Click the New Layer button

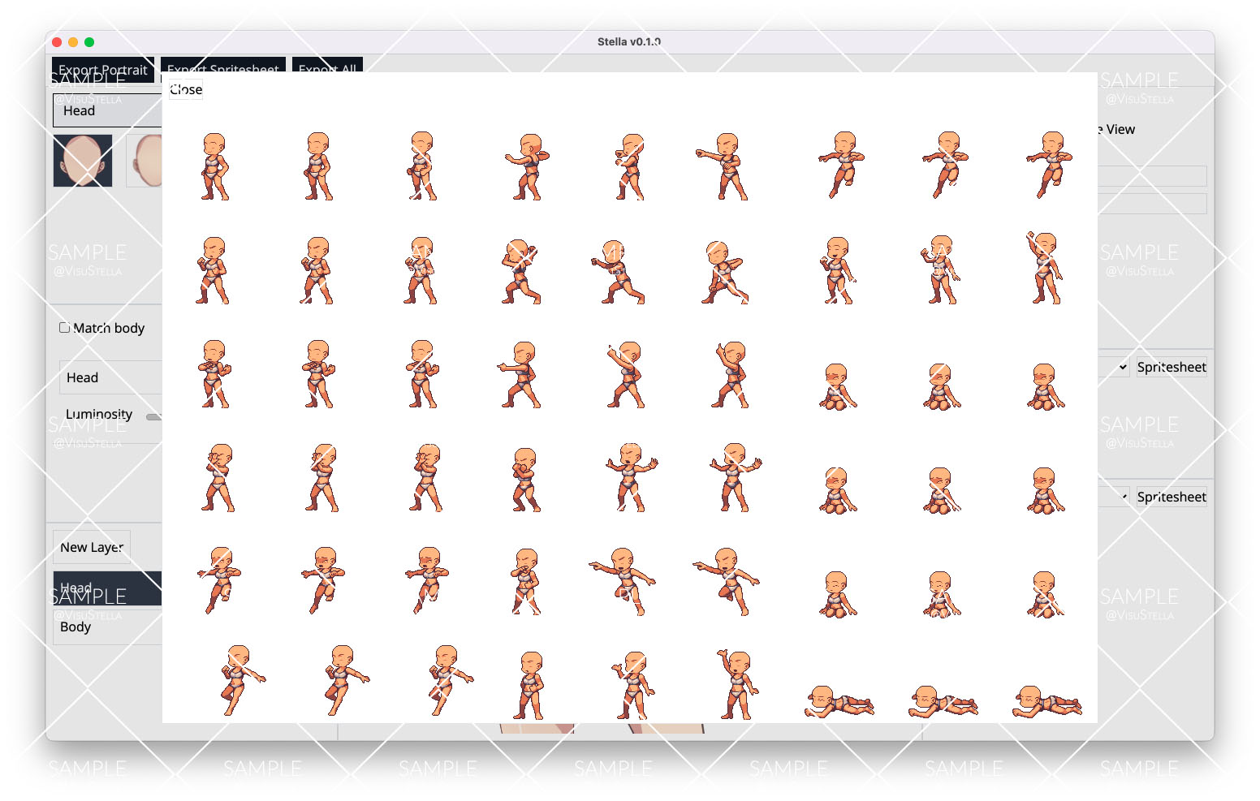92,547
